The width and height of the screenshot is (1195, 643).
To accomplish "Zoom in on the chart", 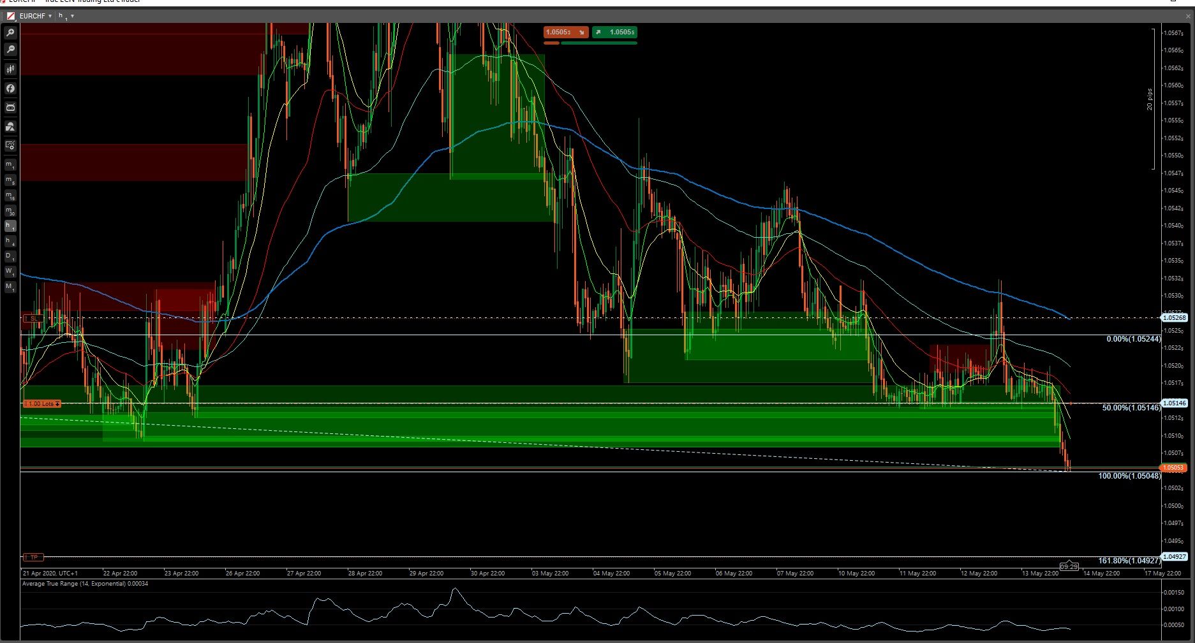I will click(10, 33).
